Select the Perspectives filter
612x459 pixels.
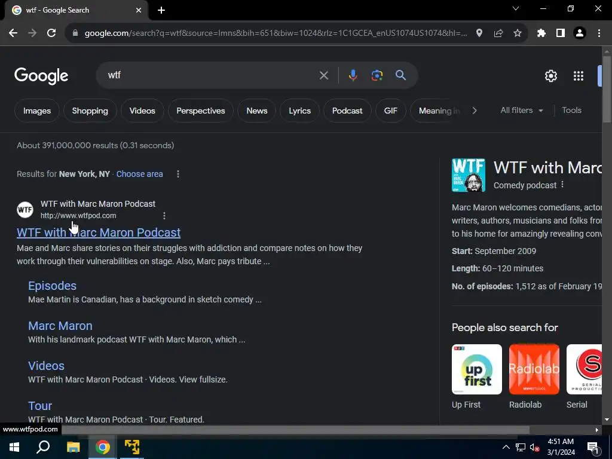pos(201,111)
